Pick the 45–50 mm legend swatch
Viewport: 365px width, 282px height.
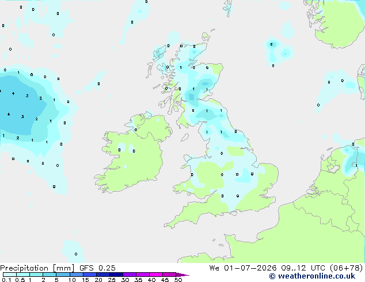(169, 275)
